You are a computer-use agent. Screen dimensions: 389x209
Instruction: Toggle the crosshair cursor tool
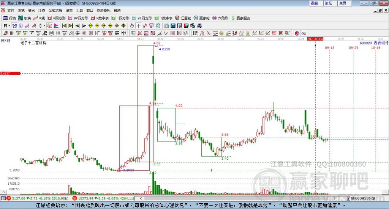pyautogui.click(x=138, y=26)
